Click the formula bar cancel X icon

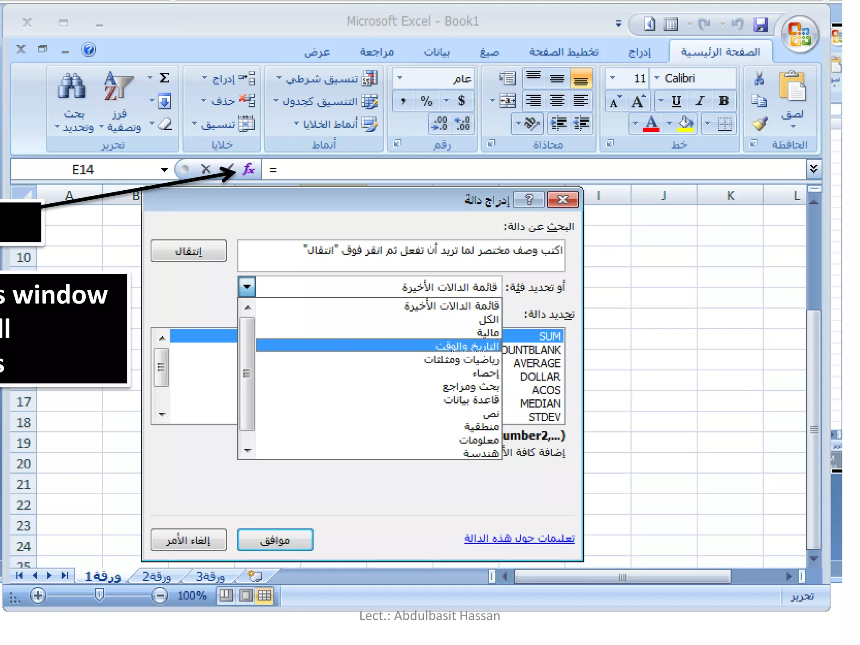coord(206,169)
